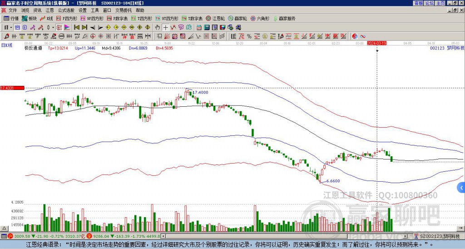The width and height of the screenshot is (465, 249).
Task: Launch the 赢家轮 winner wheel
Action: coord(237,18)
